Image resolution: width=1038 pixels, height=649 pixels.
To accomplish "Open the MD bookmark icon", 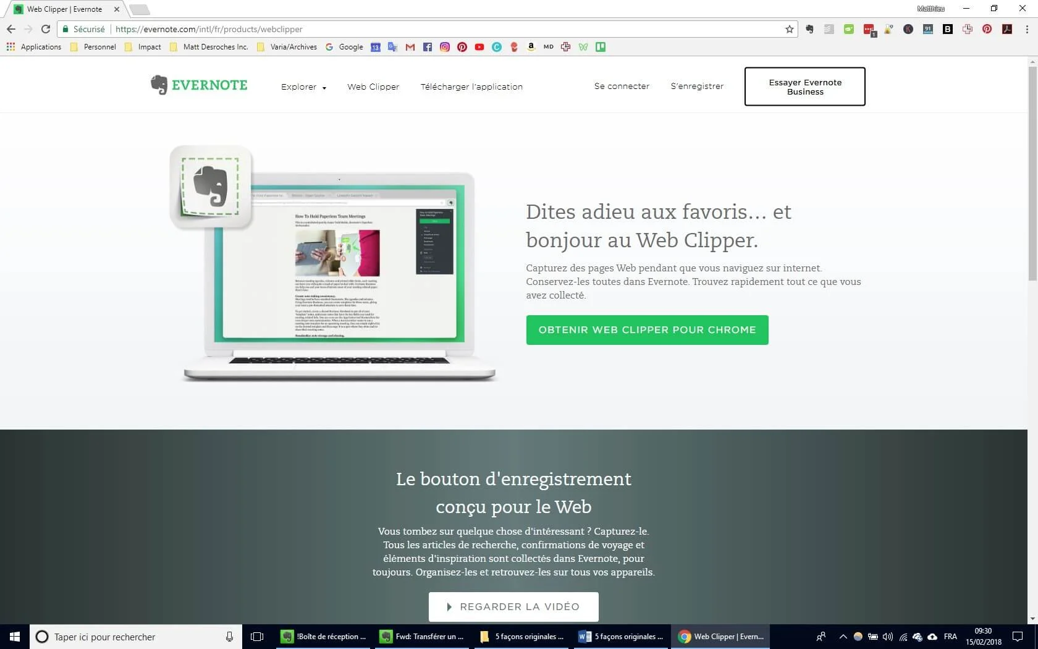I will [x=548, y=47].
